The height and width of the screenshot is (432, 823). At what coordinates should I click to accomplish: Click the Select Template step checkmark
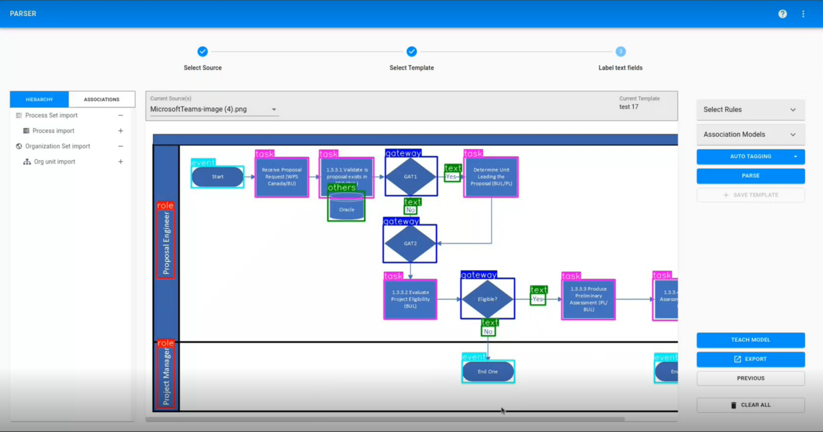coord(411,51)
